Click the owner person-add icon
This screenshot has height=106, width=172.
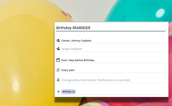pos(58,41)
